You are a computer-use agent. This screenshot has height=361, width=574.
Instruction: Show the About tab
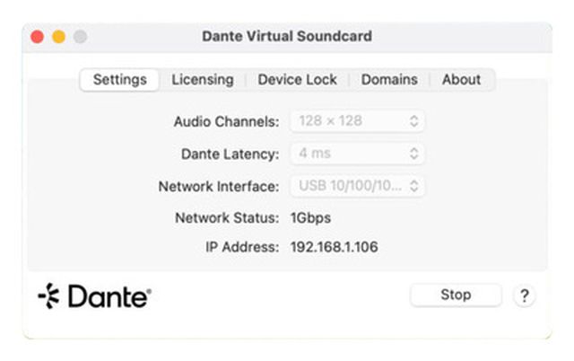(461, 79)
